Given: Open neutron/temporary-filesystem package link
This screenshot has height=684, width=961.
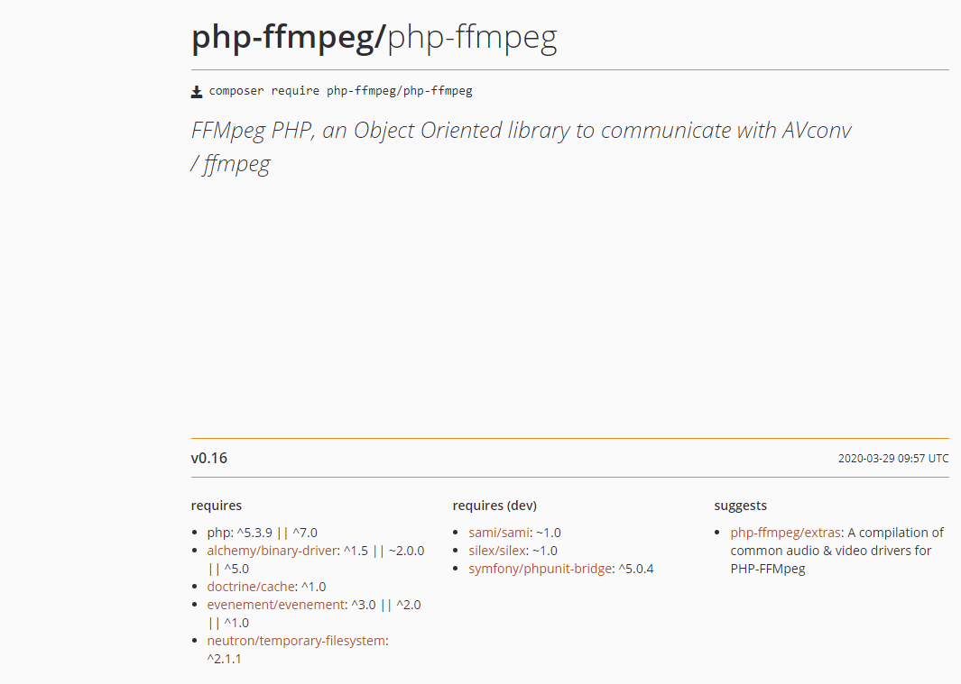Looking at the screenshot, I should pyautogui.click(x=296, y=641).
